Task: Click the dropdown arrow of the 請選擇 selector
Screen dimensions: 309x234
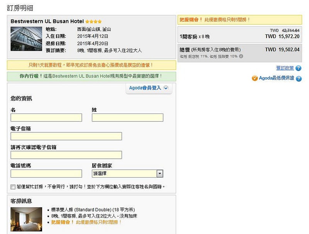Action: [x=160, y=173]
